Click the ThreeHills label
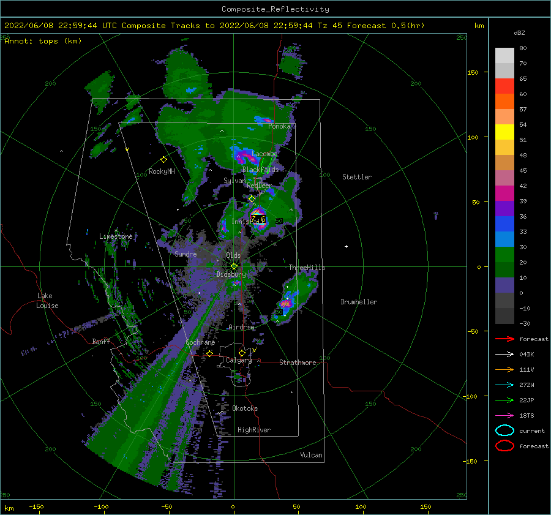The width and height of the screenshot is (551, 515). pyautogui.click(x=307, y=268)
